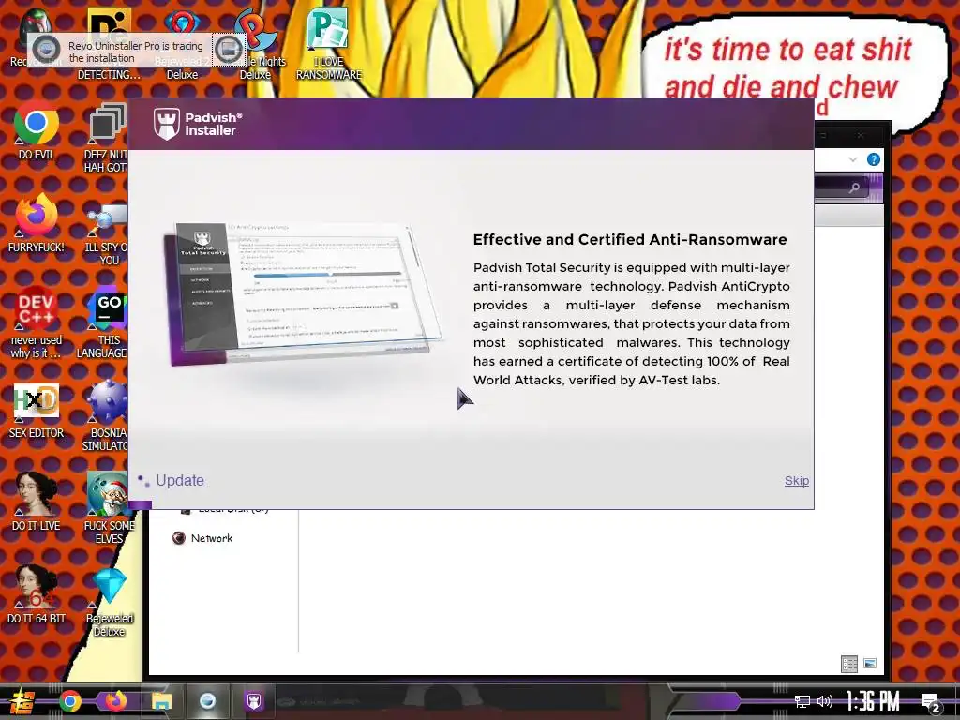This screenshot has height=720, width=960.
Task: Launch Firefox from the taskbar
Action: 115,701
